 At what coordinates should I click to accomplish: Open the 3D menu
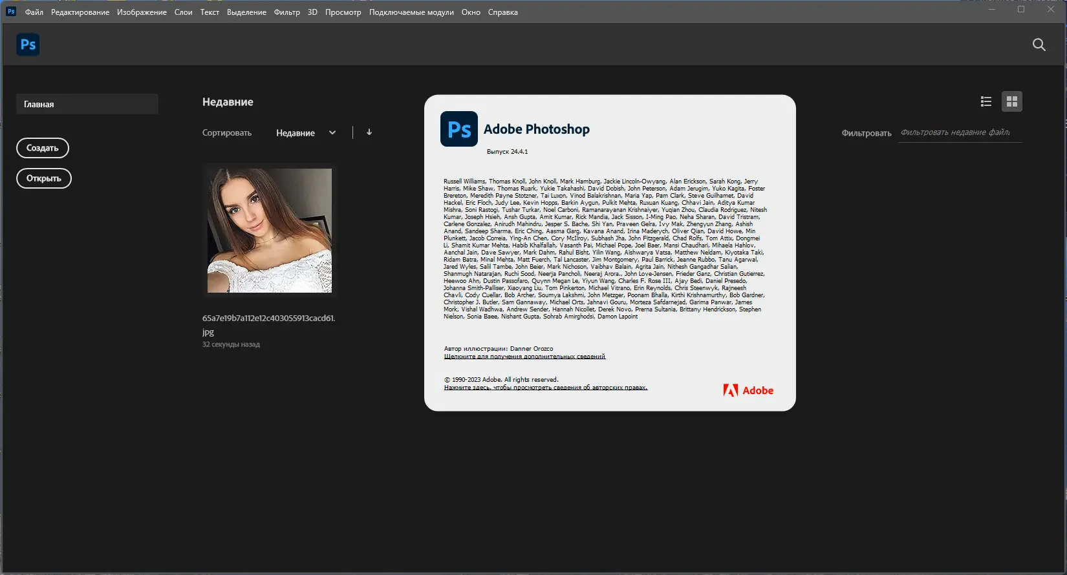click(312, 12)
